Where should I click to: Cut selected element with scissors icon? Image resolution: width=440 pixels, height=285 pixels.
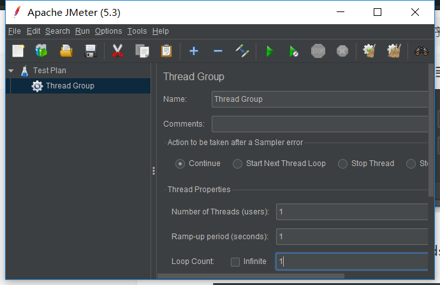[117, 51]
